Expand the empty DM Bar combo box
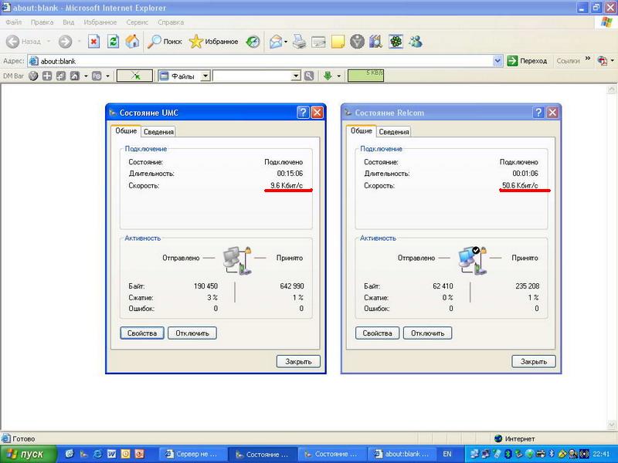The height and width of the screenshot is (463, 618). pos(295,76)
